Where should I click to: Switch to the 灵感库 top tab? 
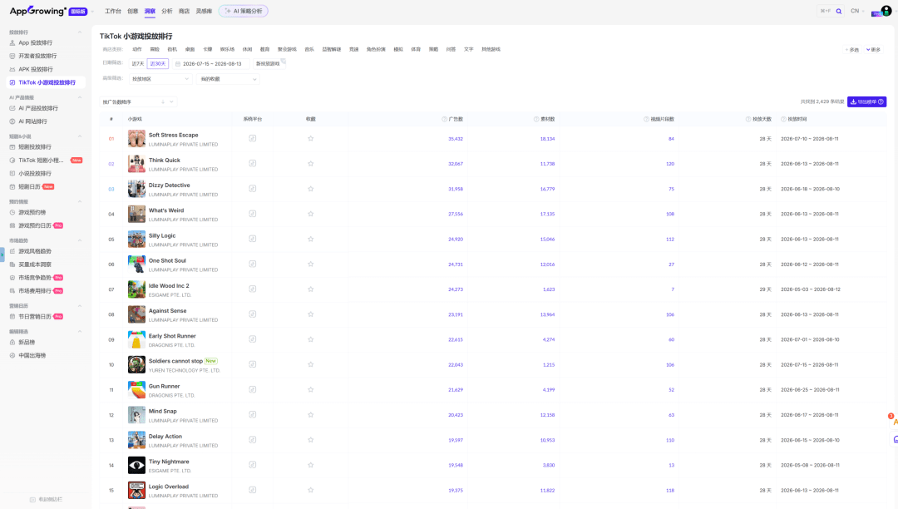point(204,11)
